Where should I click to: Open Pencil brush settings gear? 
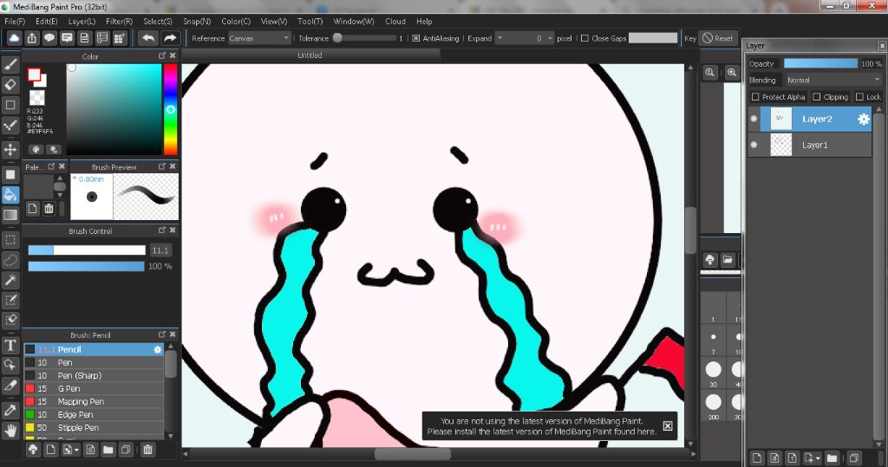(158, 350)
